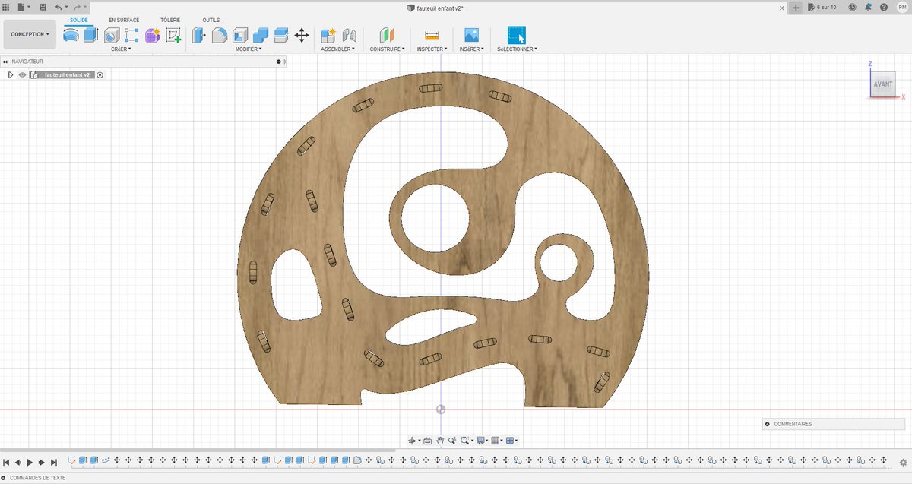Step back one feature in the timeline
This screenshot has height=484, width=912.
click(x=17, y=462)
